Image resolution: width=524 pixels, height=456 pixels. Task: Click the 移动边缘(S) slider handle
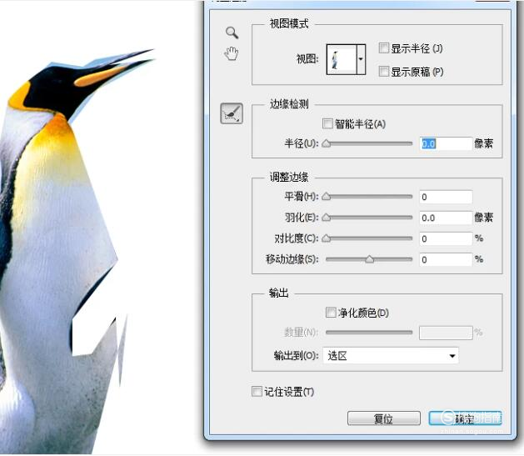[x=369, y=259]
